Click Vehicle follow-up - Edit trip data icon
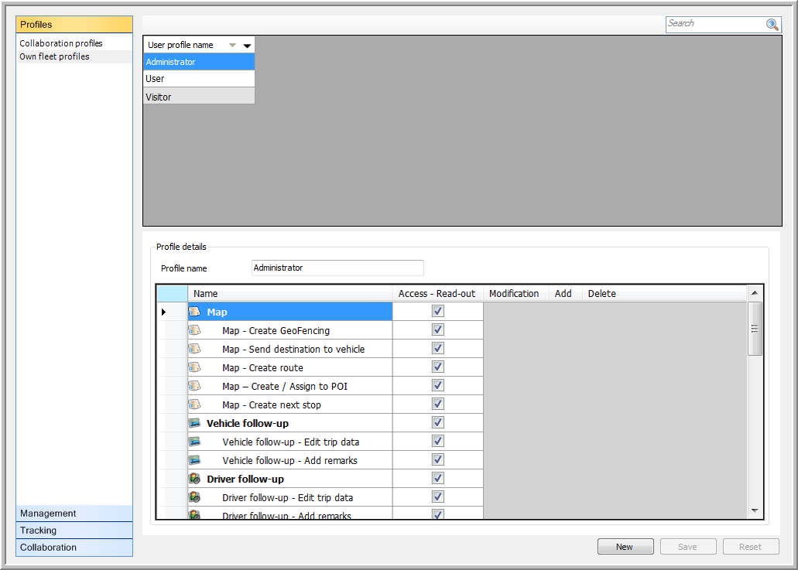 [x=195, y=442]
